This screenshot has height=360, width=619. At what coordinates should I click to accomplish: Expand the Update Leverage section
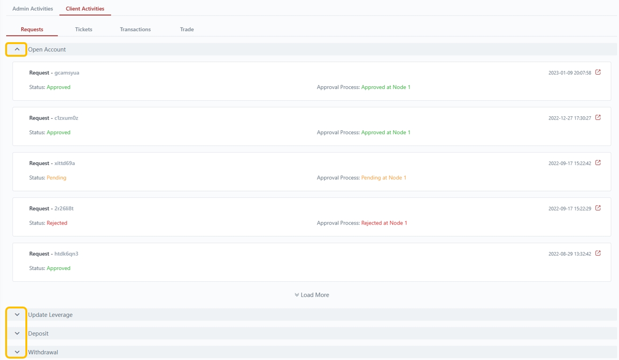[x=17, y=315]
